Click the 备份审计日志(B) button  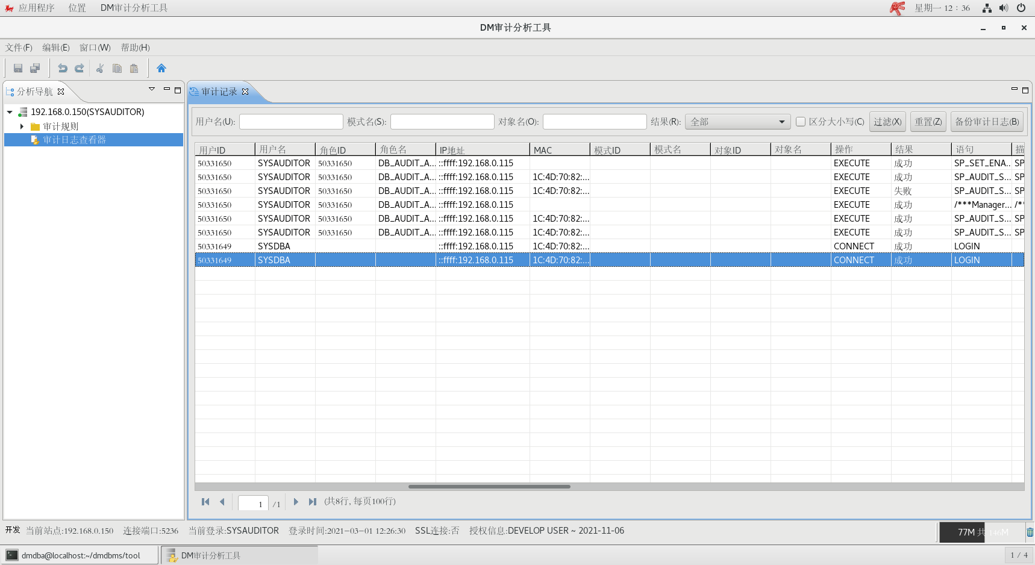click(x=987, y=122)
